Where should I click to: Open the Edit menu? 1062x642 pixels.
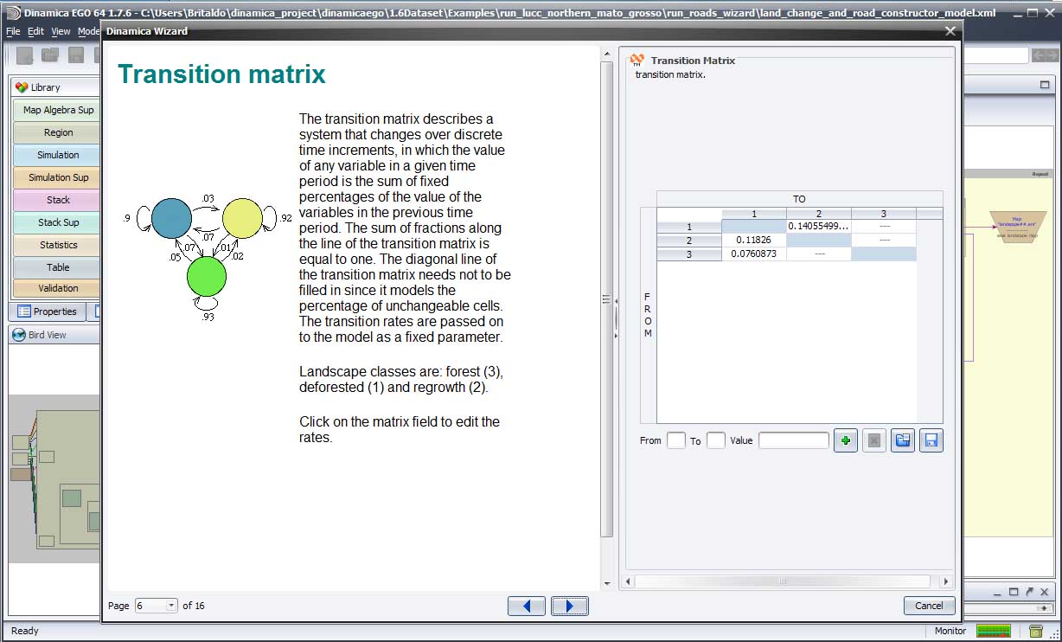pos(35,31)
